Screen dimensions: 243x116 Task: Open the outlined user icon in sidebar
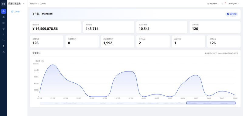(x=3, y=35)
